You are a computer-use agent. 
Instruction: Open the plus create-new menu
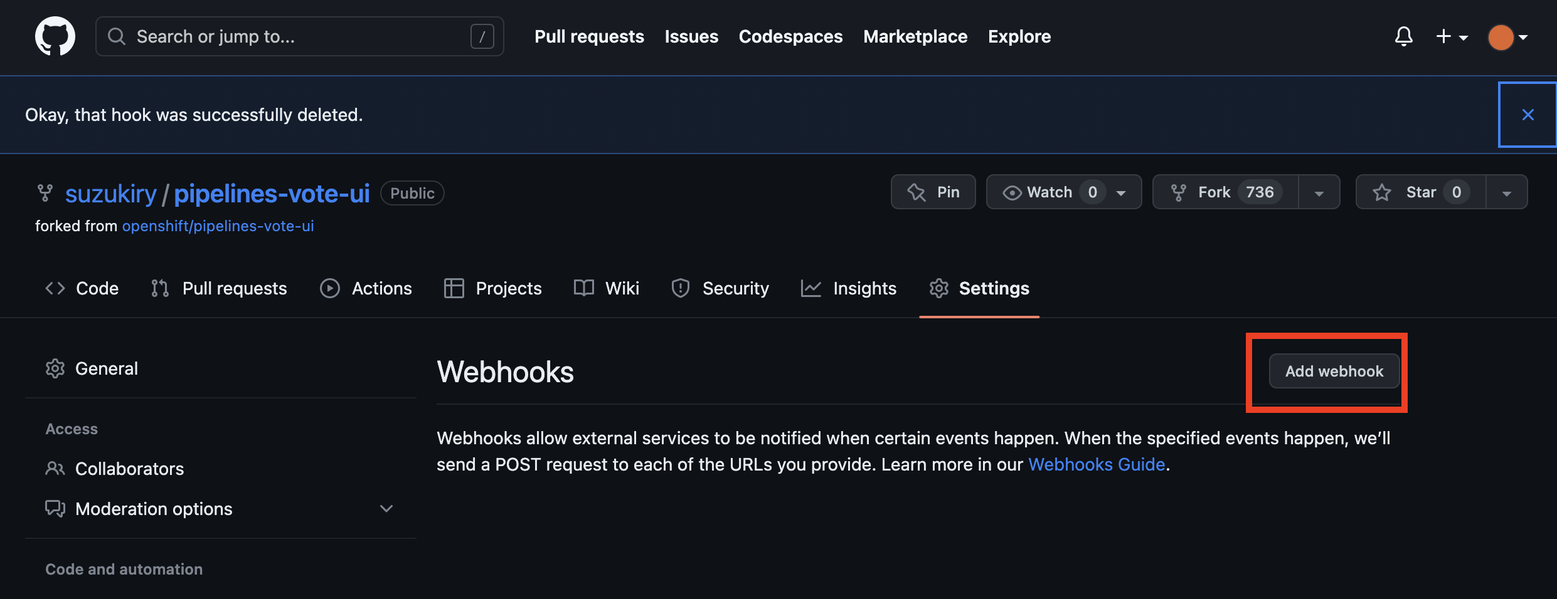click(1452, 36)
